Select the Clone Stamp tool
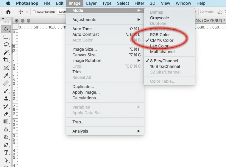 6,99
